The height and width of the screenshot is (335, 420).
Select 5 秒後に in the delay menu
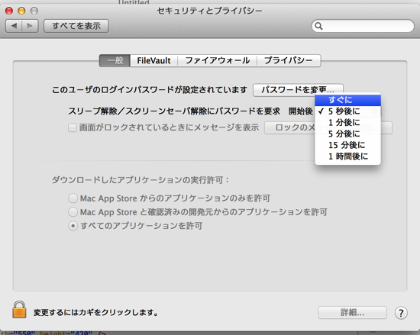(x=347, y=111)
